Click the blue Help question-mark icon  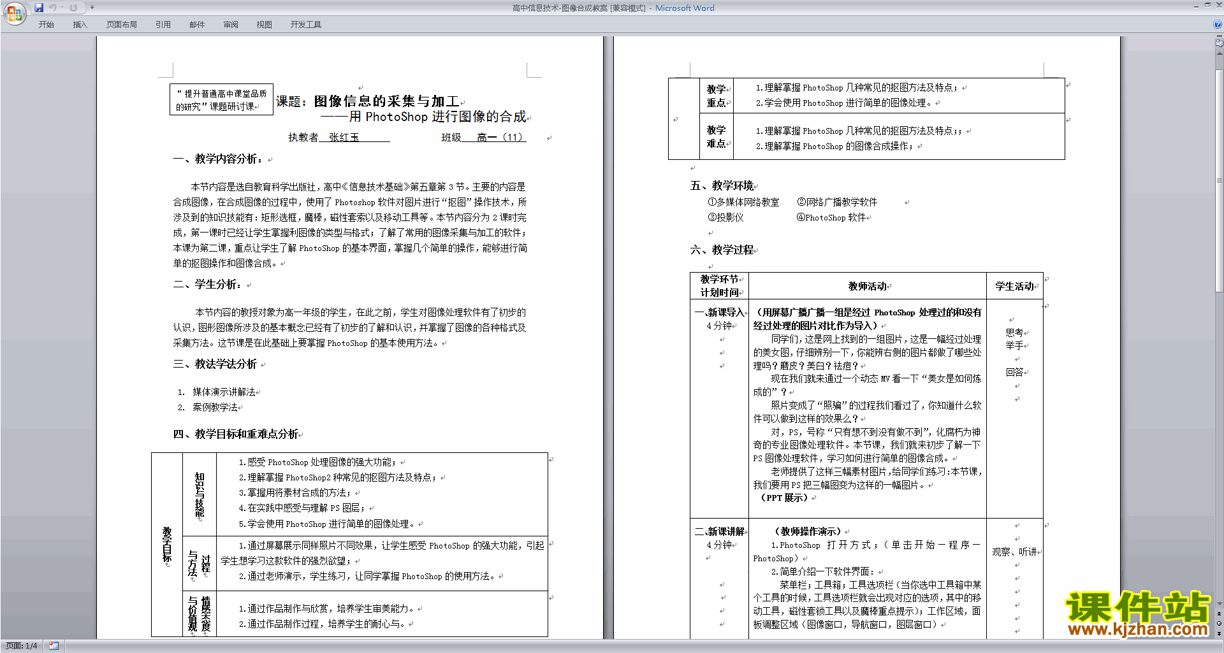(x=1218, y=24)
